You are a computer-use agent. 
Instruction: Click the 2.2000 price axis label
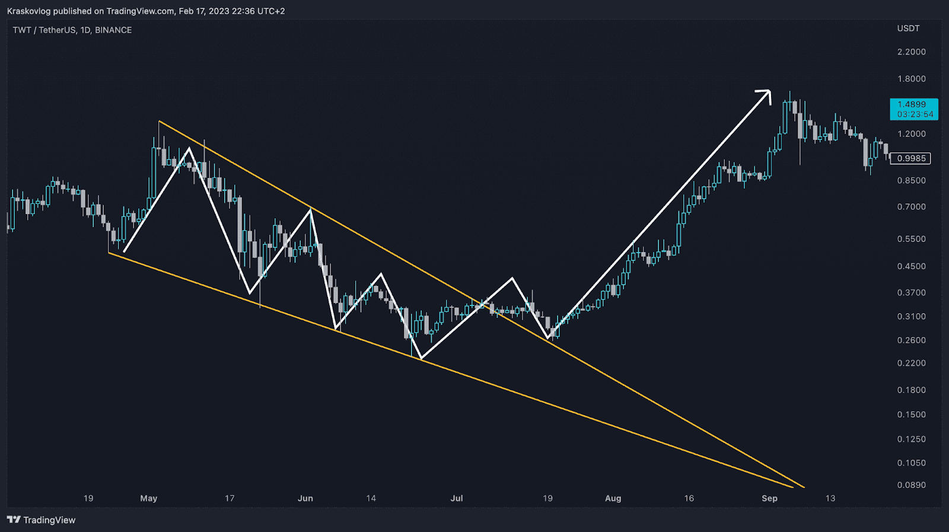[x=912, y=52]
